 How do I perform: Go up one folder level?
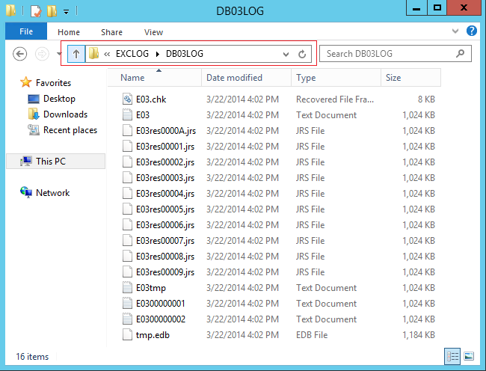pyautogui.click(x=76, y=54)
